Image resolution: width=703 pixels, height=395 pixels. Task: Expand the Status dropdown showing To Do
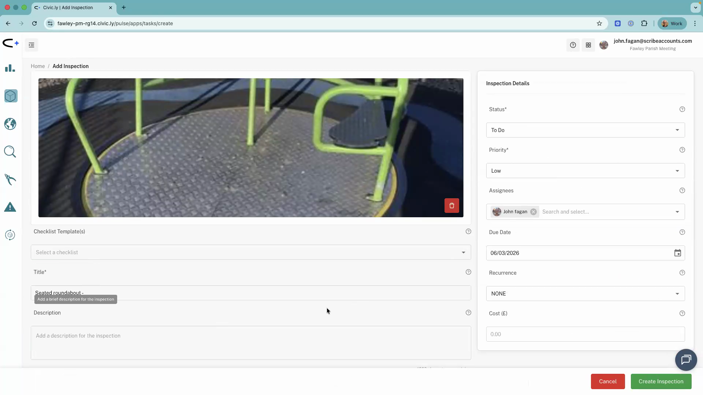[x=585, y=130]
